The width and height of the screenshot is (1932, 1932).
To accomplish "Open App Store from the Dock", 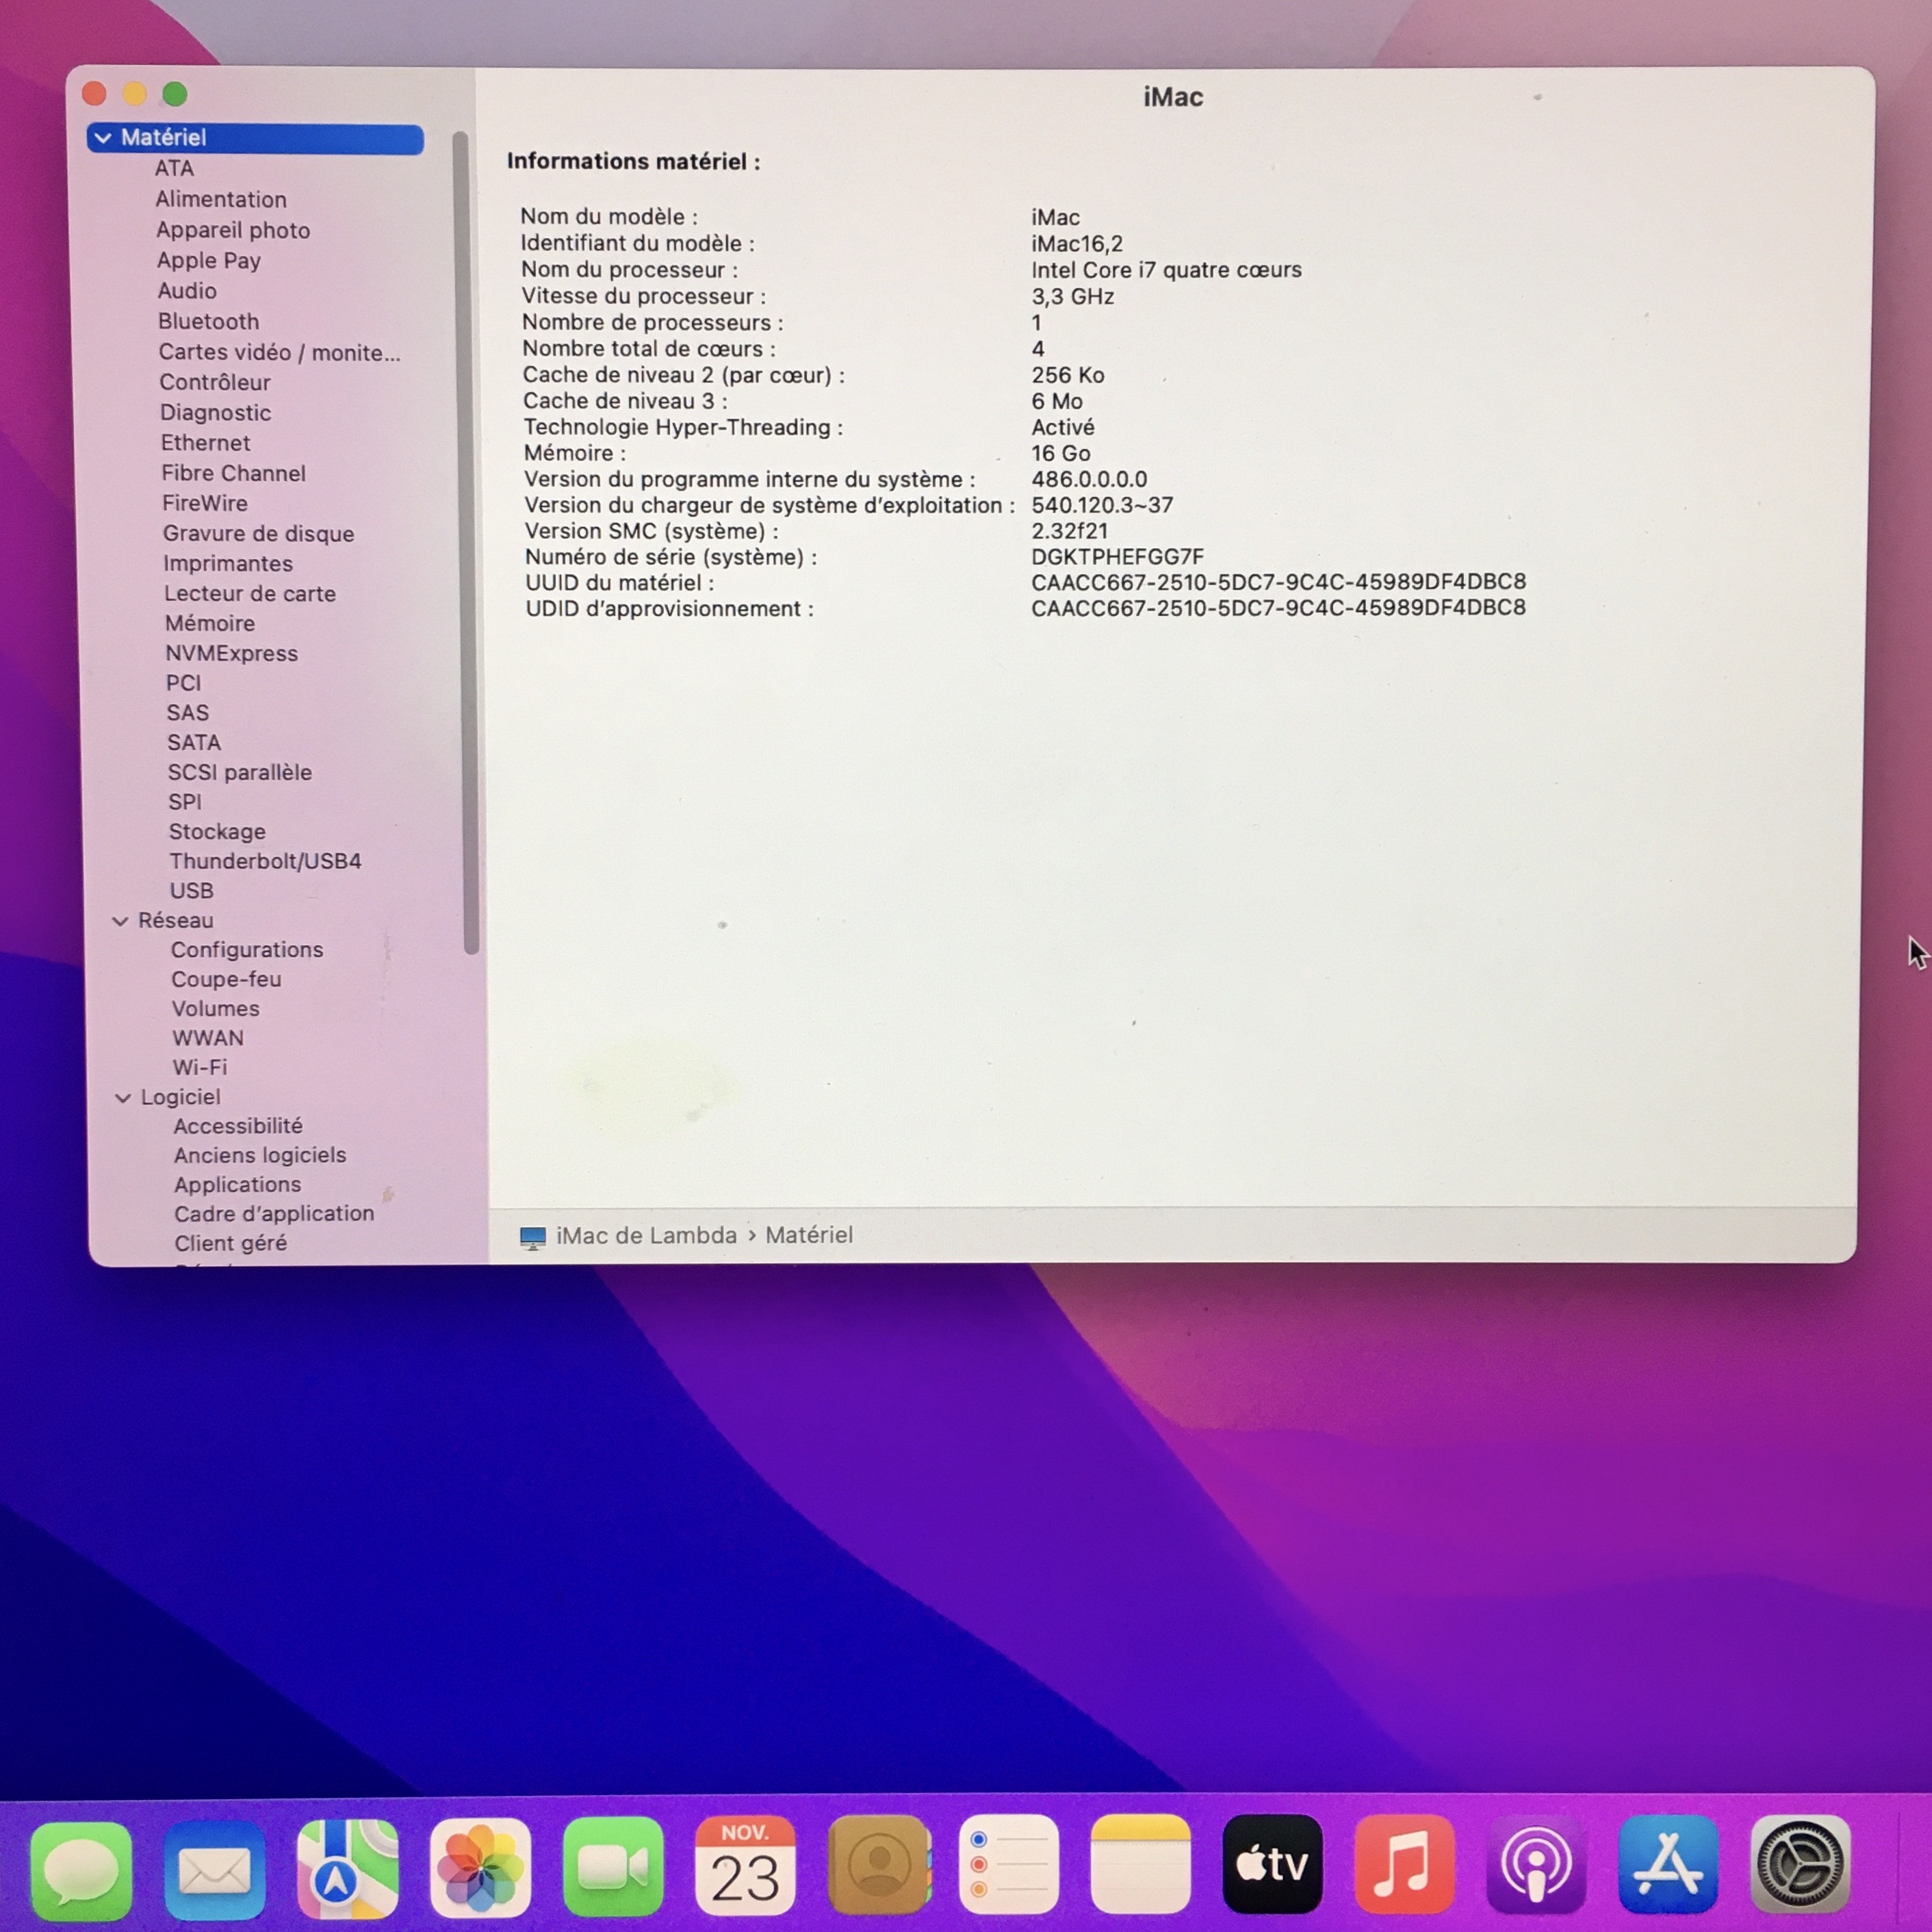I will click(x=1669, y=1864).
